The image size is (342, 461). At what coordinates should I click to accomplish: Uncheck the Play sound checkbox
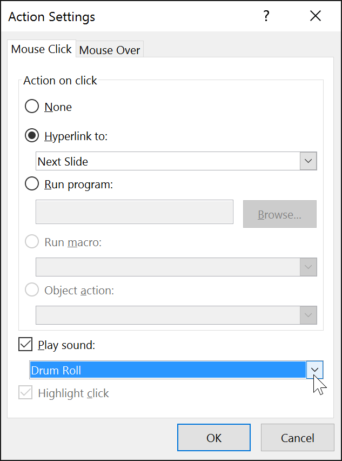27,345
